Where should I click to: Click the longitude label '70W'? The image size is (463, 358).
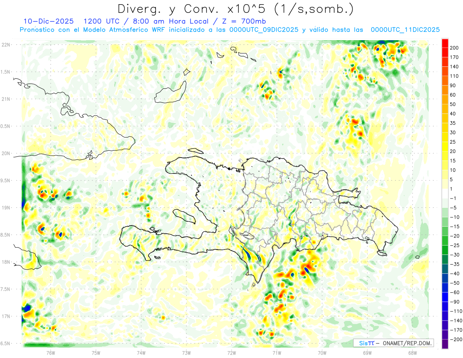pyautogui.click(x=322, y=353)
